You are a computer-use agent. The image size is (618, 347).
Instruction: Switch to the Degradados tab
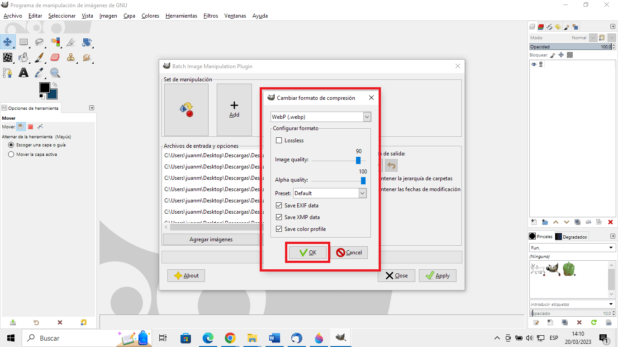point(571,237)
